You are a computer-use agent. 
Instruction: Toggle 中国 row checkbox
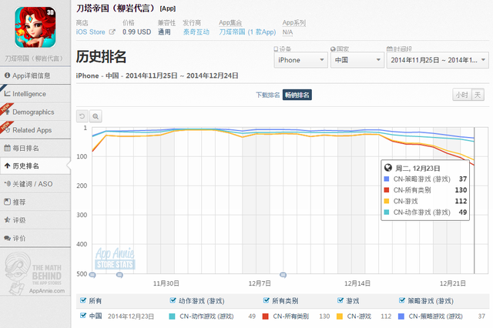[83, 316]
